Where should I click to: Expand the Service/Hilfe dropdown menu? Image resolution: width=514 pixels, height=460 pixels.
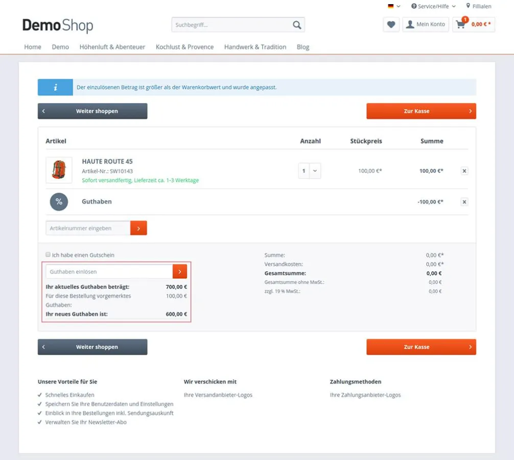point(433,6)
